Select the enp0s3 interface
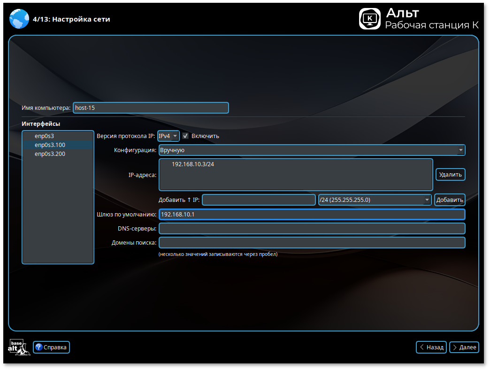This screenshot has height=370, width=490. pyautogui.click(x=44, y=136)
